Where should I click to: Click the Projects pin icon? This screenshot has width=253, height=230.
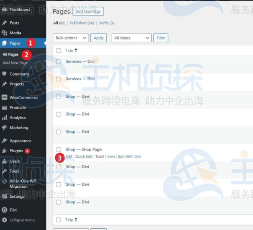(4, 84)
